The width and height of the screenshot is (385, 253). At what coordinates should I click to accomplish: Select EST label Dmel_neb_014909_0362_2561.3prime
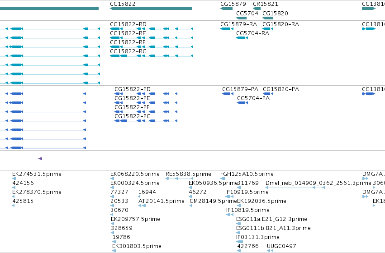click(x=318, y=183)
